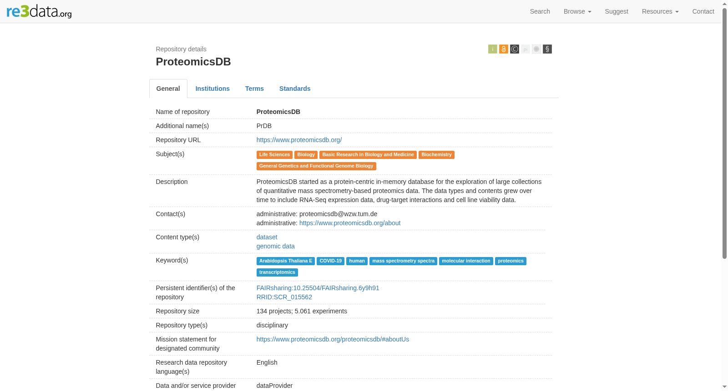Switch to the Institutions tab
728x391 pixels.
point(212,89)
